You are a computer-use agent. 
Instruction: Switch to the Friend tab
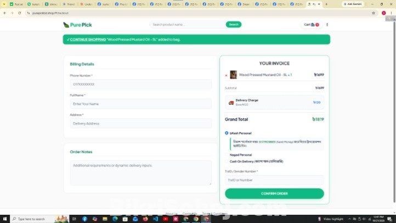click(x=69, y=4)
